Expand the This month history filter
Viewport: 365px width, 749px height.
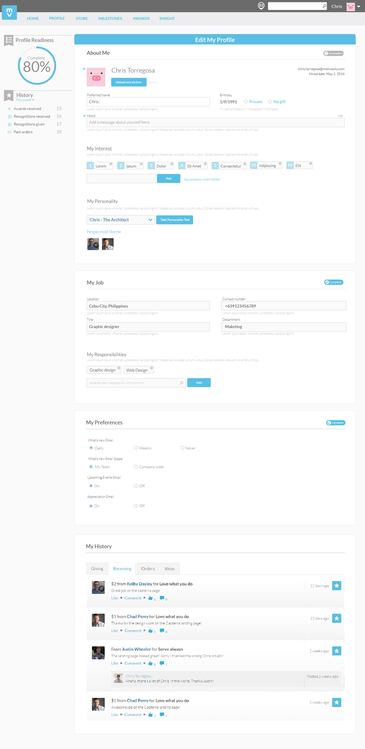(x=25, y=100)
